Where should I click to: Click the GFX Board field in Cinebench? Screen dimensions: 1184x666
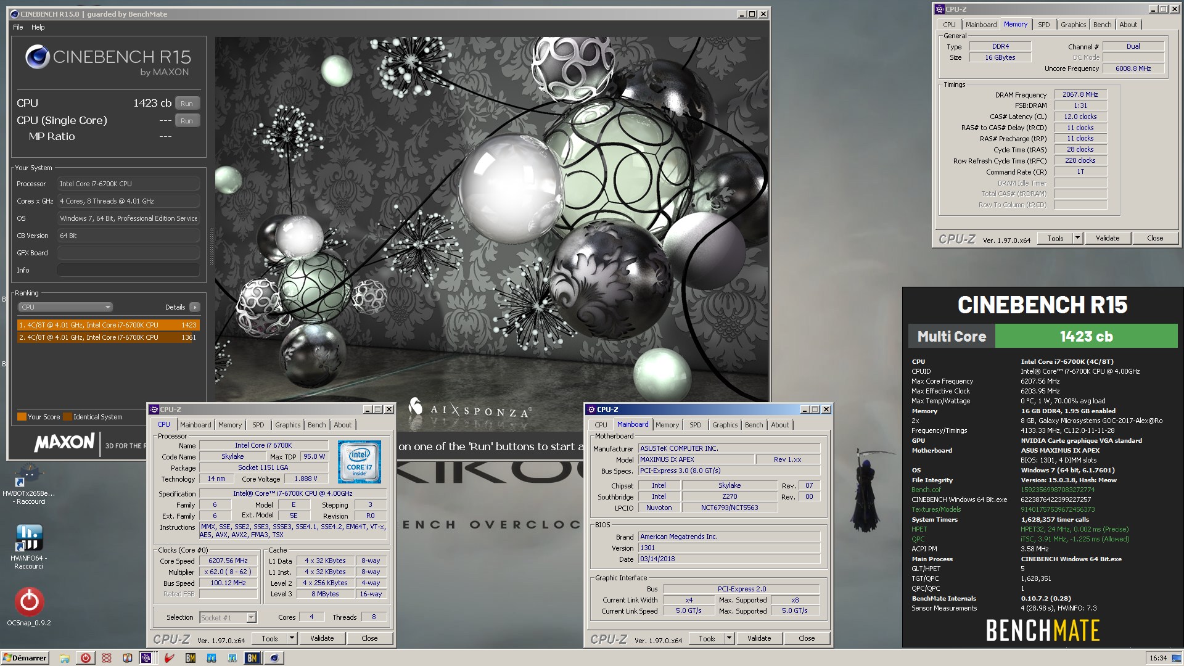pyautogui.click(x=128, y=253)
